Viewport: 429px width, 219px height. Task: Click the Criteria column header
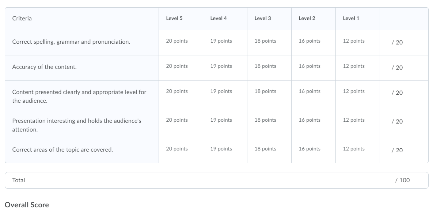point(22,18)
